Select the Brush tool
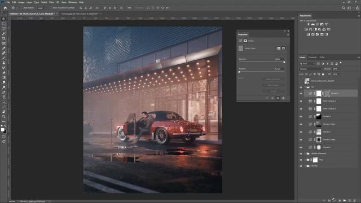This screenshot has height=203, width=361. (x=4, y=58)
